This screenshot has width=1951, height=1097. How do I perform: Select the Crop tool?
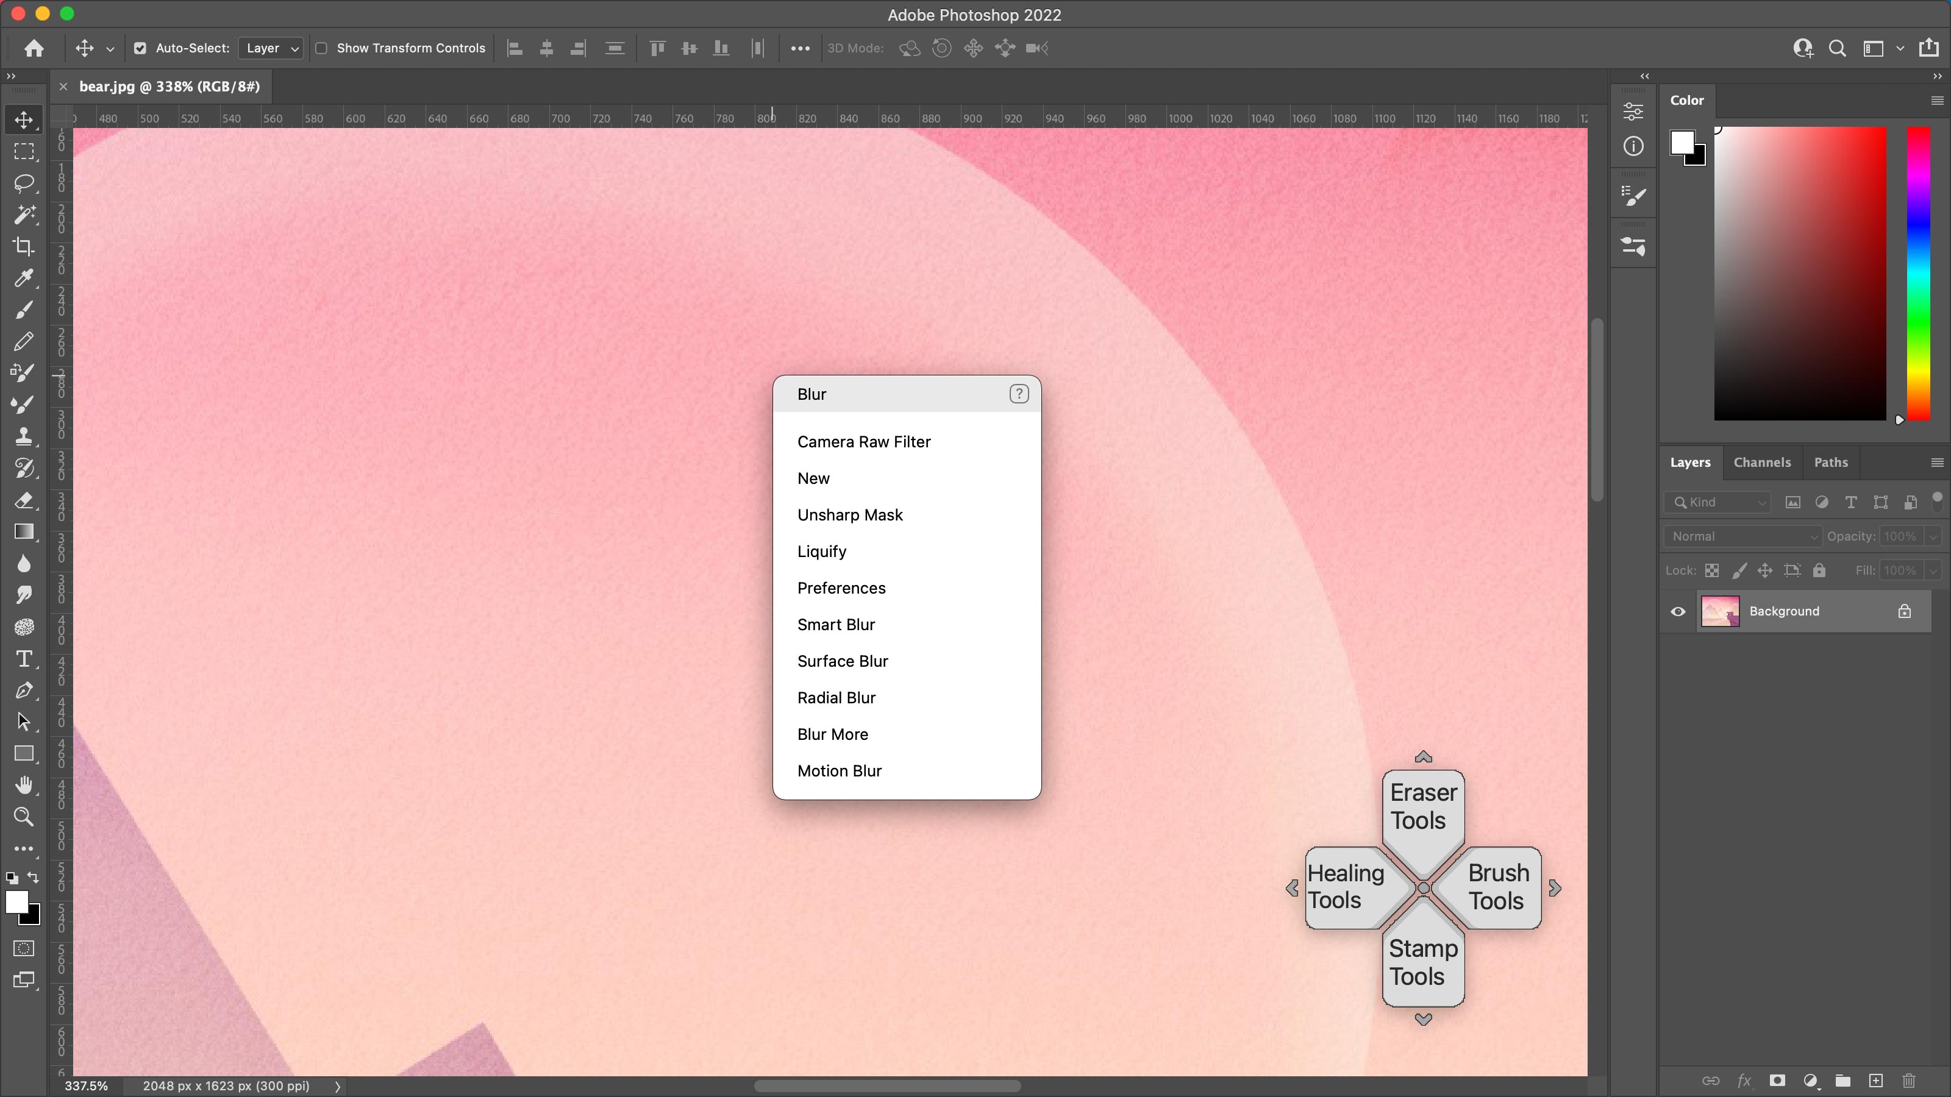point(24,246)
